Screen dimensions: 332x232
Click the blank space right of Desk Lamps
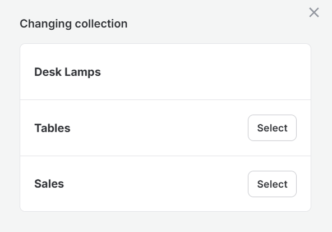tap(205, 72)
